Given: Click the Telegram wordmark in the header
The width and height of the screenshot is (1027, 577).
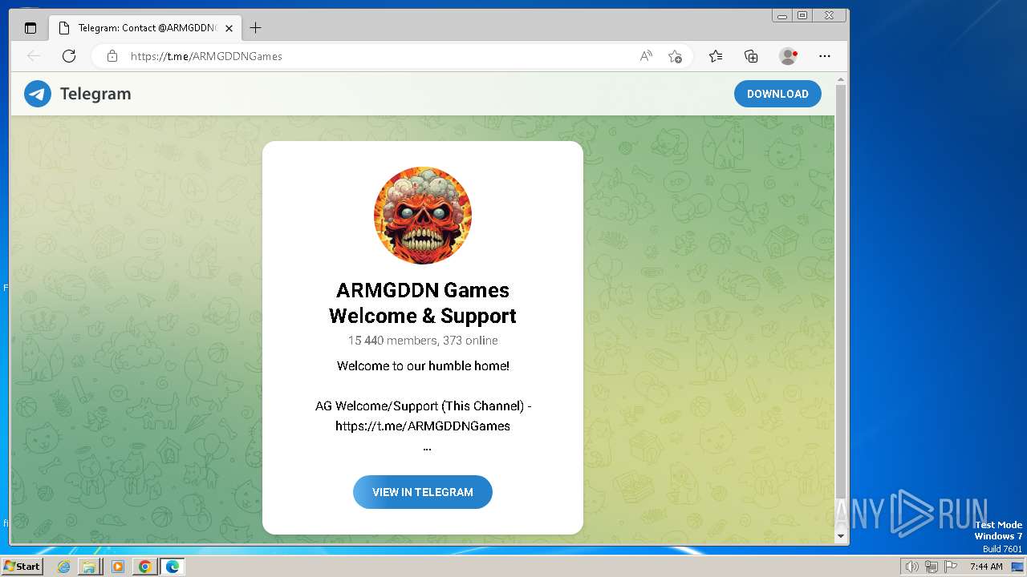Looking at the screenshot, I should [x=95, y=94].
